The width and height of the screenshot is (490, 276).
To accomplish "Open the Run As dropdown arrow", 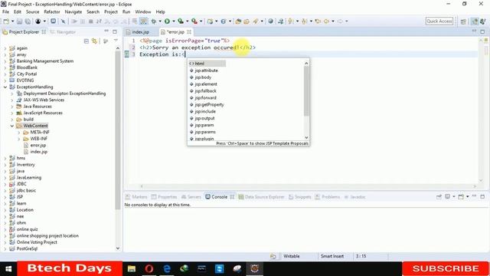I will (174, 21).
